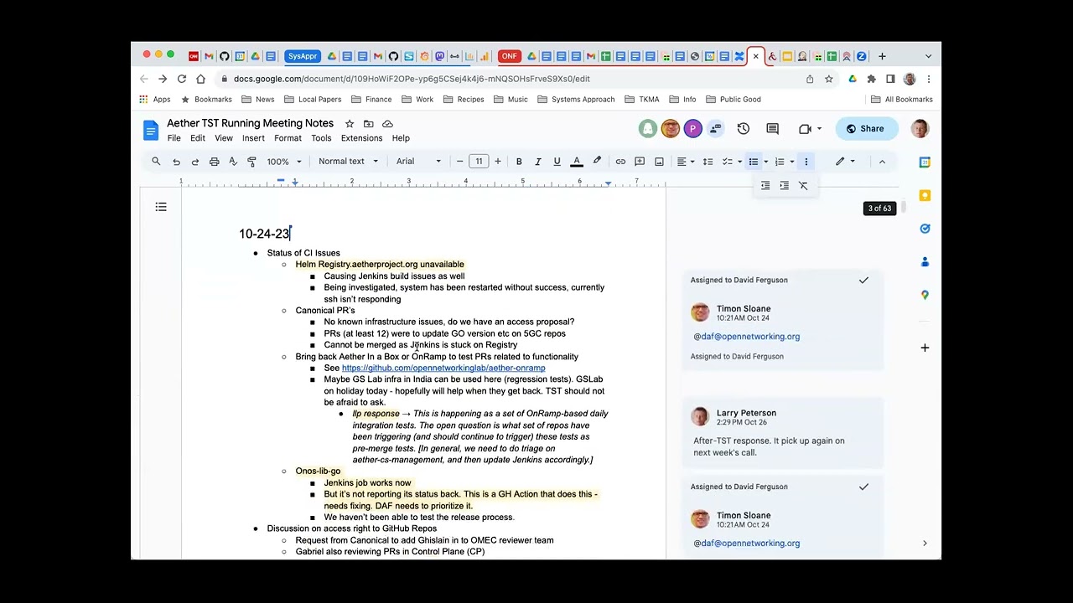Collapse the menus with the chevron
1073x603 pixels.
(x=882, y=162)
